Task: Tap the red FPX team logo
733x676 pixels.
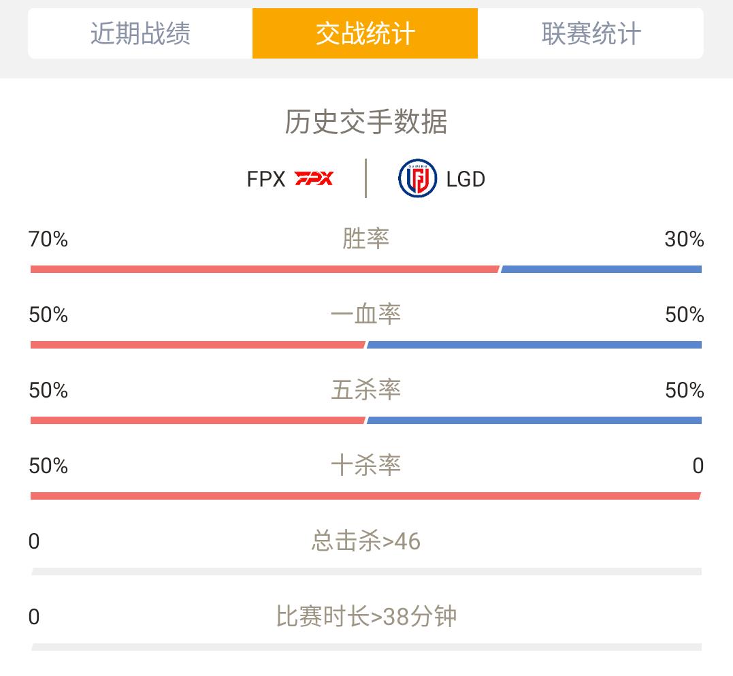Action: click(x=314, y=178)
